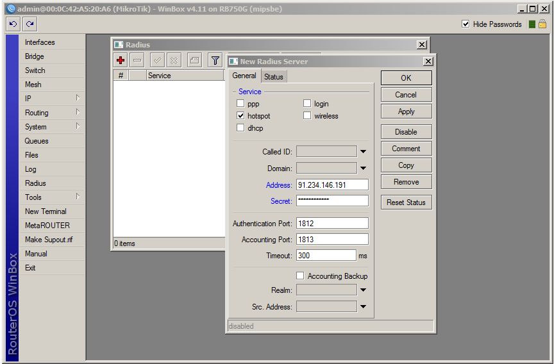
Task: Expand the Domain dropdown arrow
Action: (x=363, y=169)
